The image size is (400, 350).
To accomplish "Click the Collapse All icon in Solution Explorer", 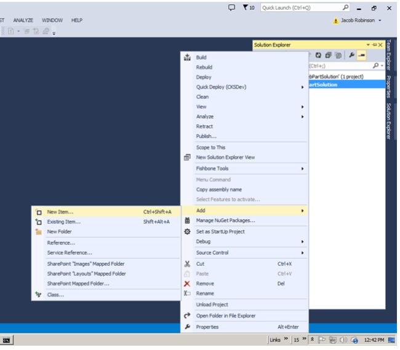I will click(x=328, y=55).
